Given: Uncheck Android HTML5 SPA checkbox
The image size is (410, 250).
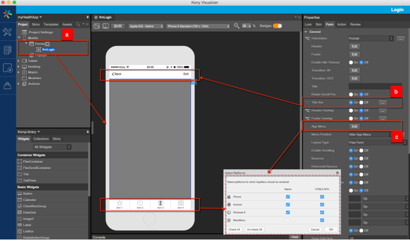Looking at the screenshot, I should coord(322,205).
